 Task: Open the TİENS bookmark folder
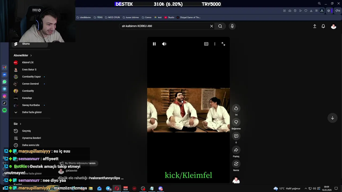98,17
